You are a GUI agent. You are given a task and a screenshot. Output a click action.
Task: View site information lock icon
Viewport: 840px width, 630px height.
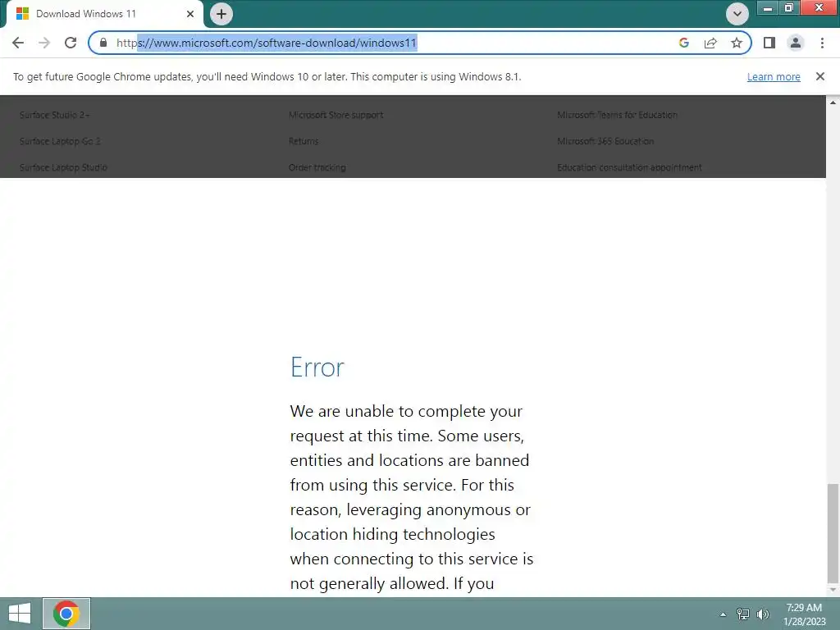pyautogui.click(x=103, y=43)
